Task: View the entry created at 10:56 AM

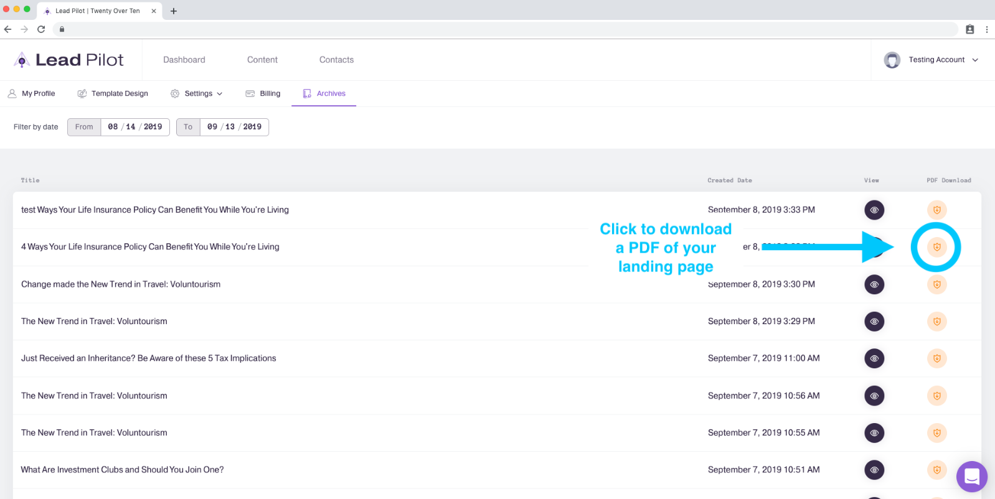Action: pos(874,396)
